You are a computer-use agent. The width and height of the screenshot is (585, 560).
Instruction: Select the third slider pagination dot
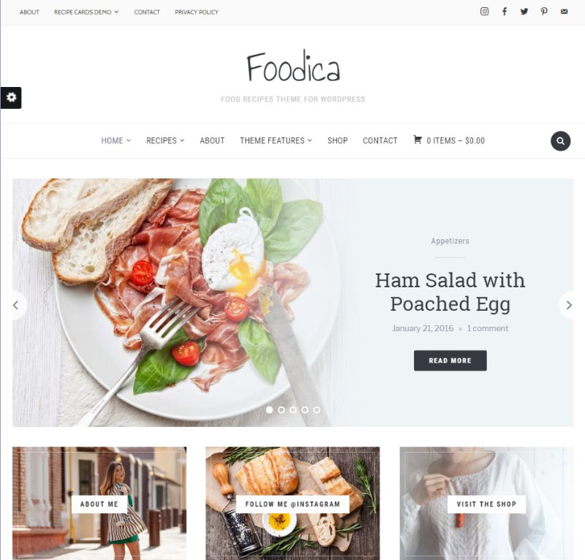point(293,410)
